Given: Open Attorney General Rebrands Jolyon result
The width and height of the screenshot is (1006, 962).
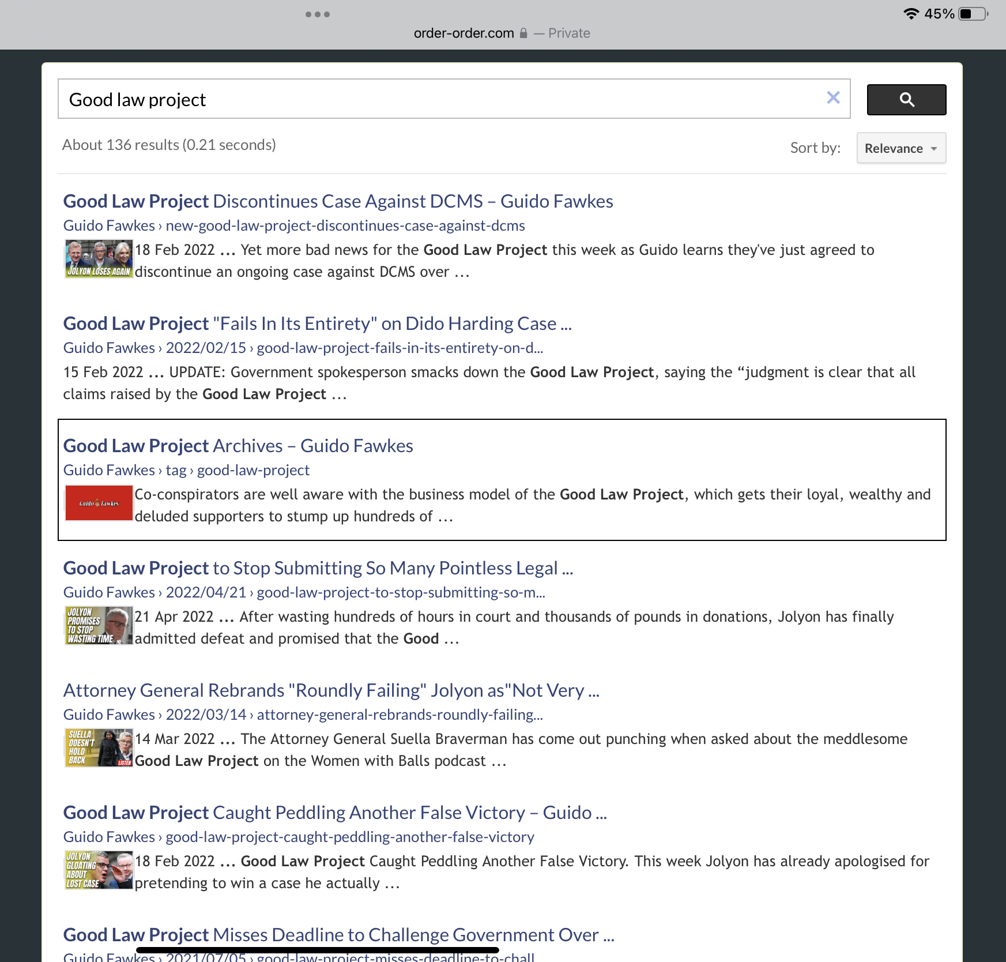Looking at the screenshot, I should pos(331,690).
